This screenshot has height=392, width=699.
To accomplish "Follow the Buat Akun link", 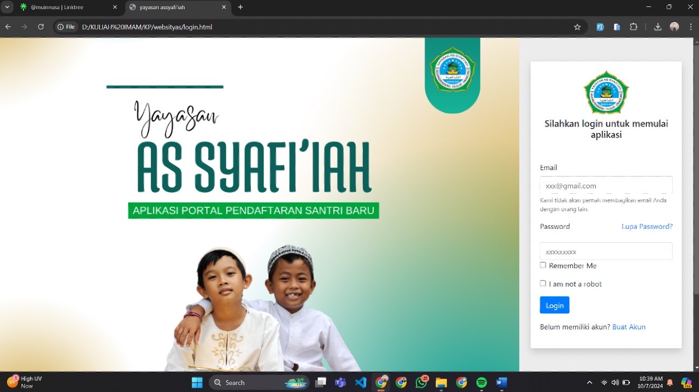I will pyautogui.click(x=628, y=327).
